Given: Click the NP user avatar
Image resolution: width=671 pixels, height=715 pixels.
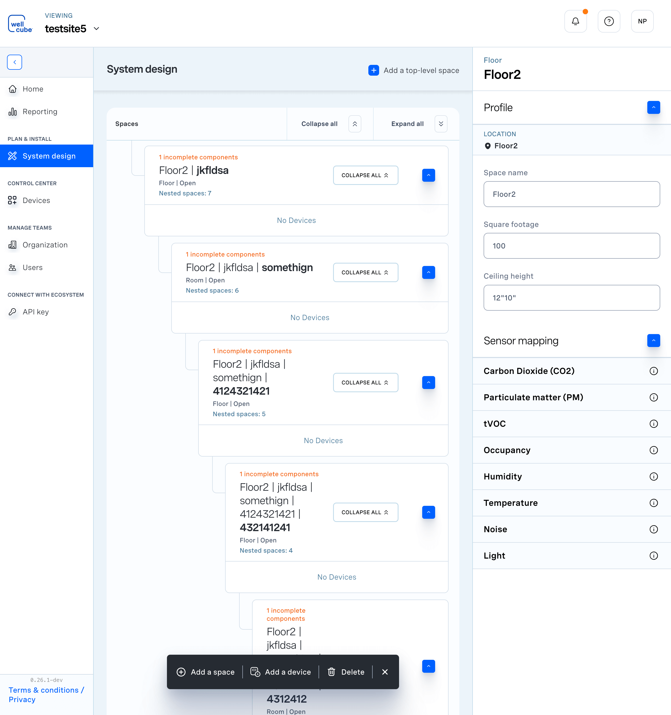Looking at the screenshot, I should coord(642,21).
